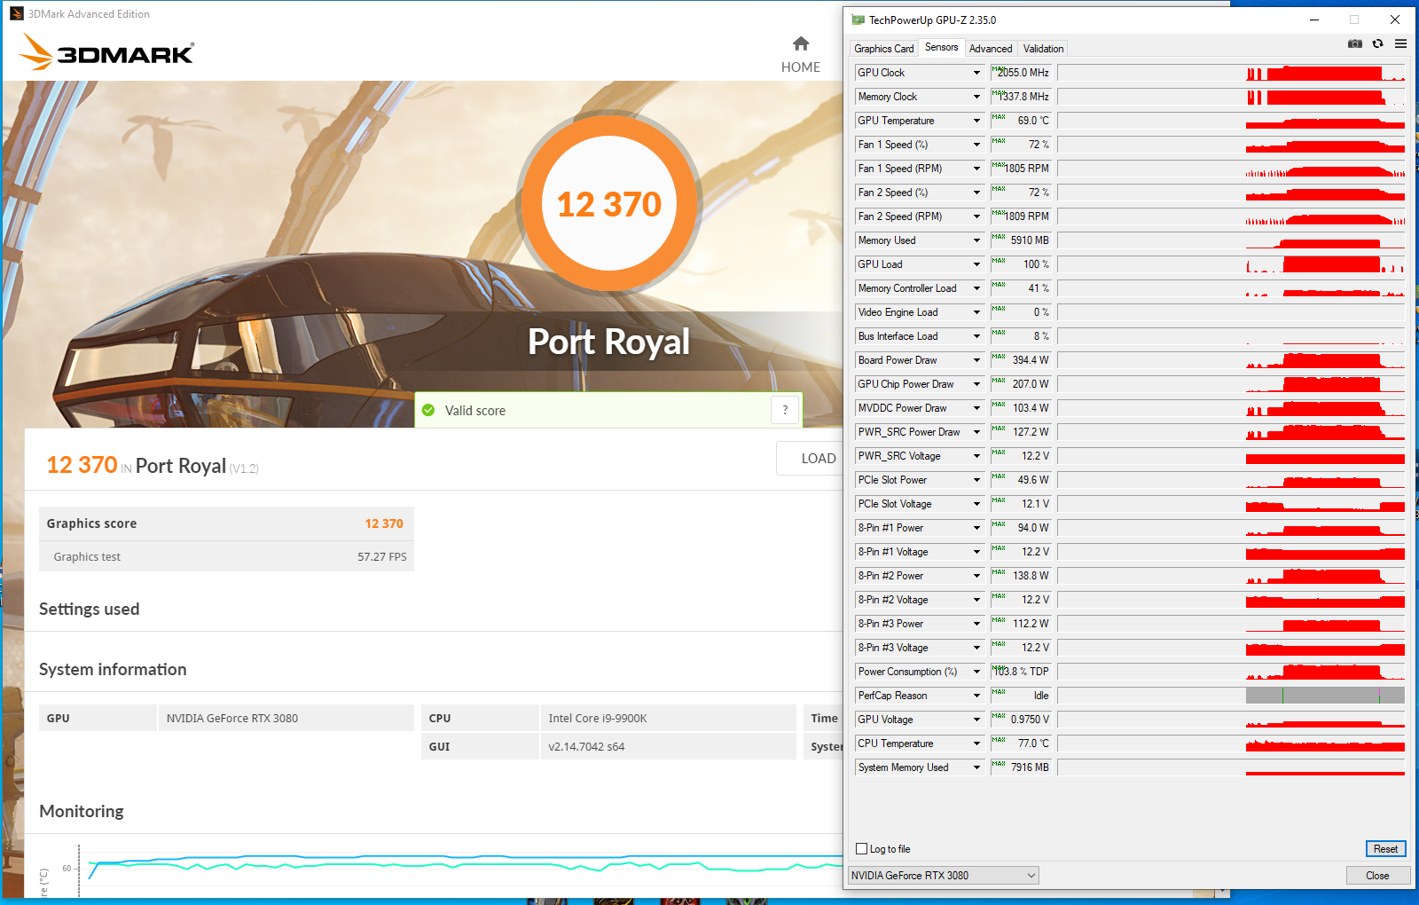The height and width of the screenshot is (905, 1419).
Task: Open the GPU Temperature sensor dropdown
Action: (976, 121)
